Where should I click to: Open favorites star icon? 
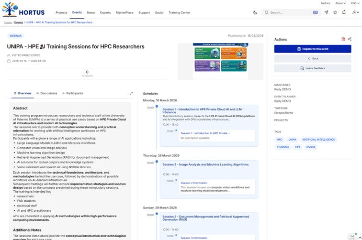(335, 12)
